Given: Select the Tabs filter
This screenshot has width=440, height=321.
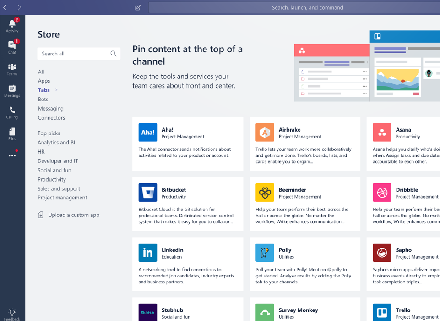Looking at the screenshot, I should click(x=44, y=90).
